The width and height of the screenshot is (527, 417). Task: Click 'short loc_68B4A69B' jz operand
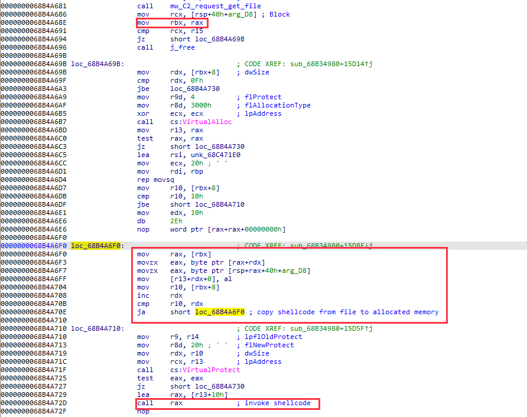207,39
